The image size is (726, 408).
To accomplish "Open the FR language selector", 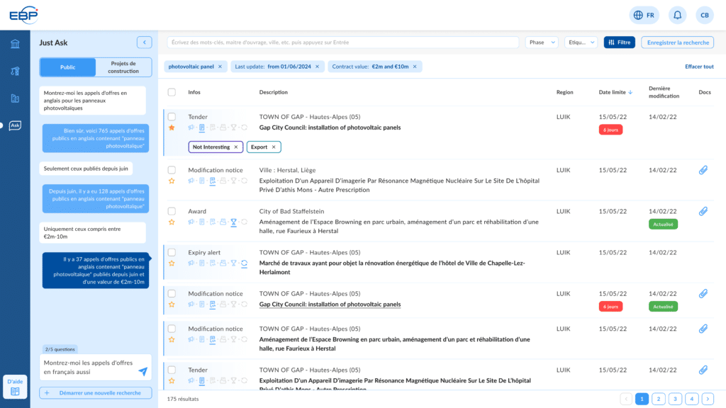I will point(644,15).
